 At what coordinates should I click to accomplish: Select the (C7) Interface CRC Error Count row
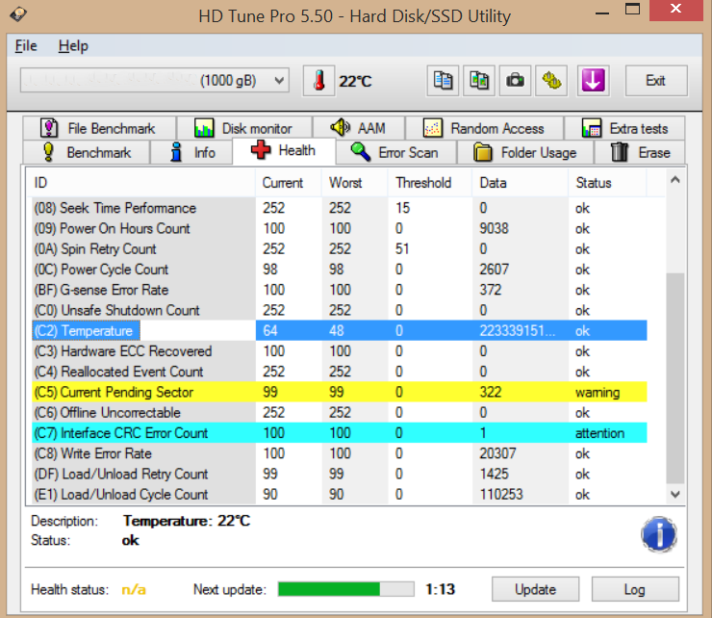coord(340,433)
